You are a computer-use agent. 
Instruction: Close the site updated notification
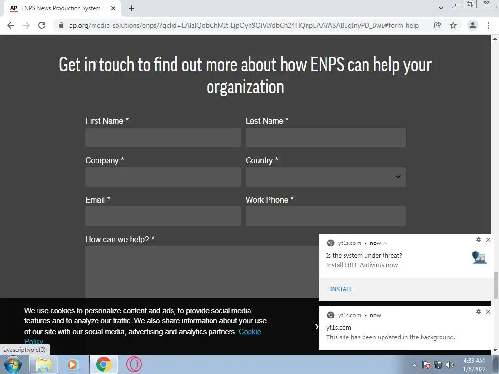tap(488, 312)
